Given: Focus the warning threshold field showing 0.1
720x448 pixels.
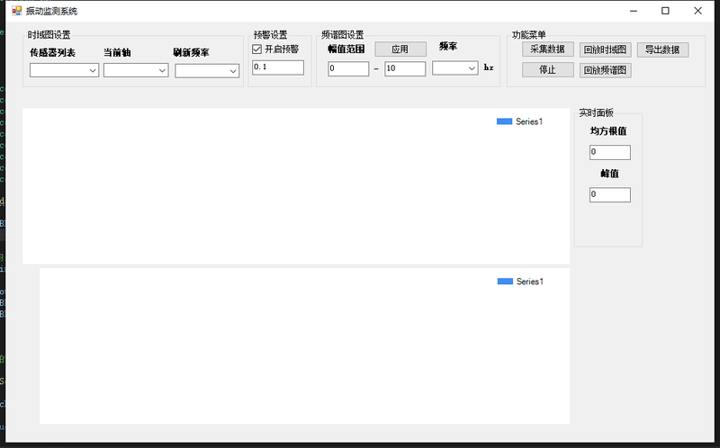Looking at the screenshot, I should [x=278, y=67].
